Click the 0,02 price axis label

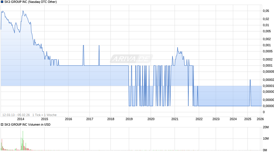(266, 19)
